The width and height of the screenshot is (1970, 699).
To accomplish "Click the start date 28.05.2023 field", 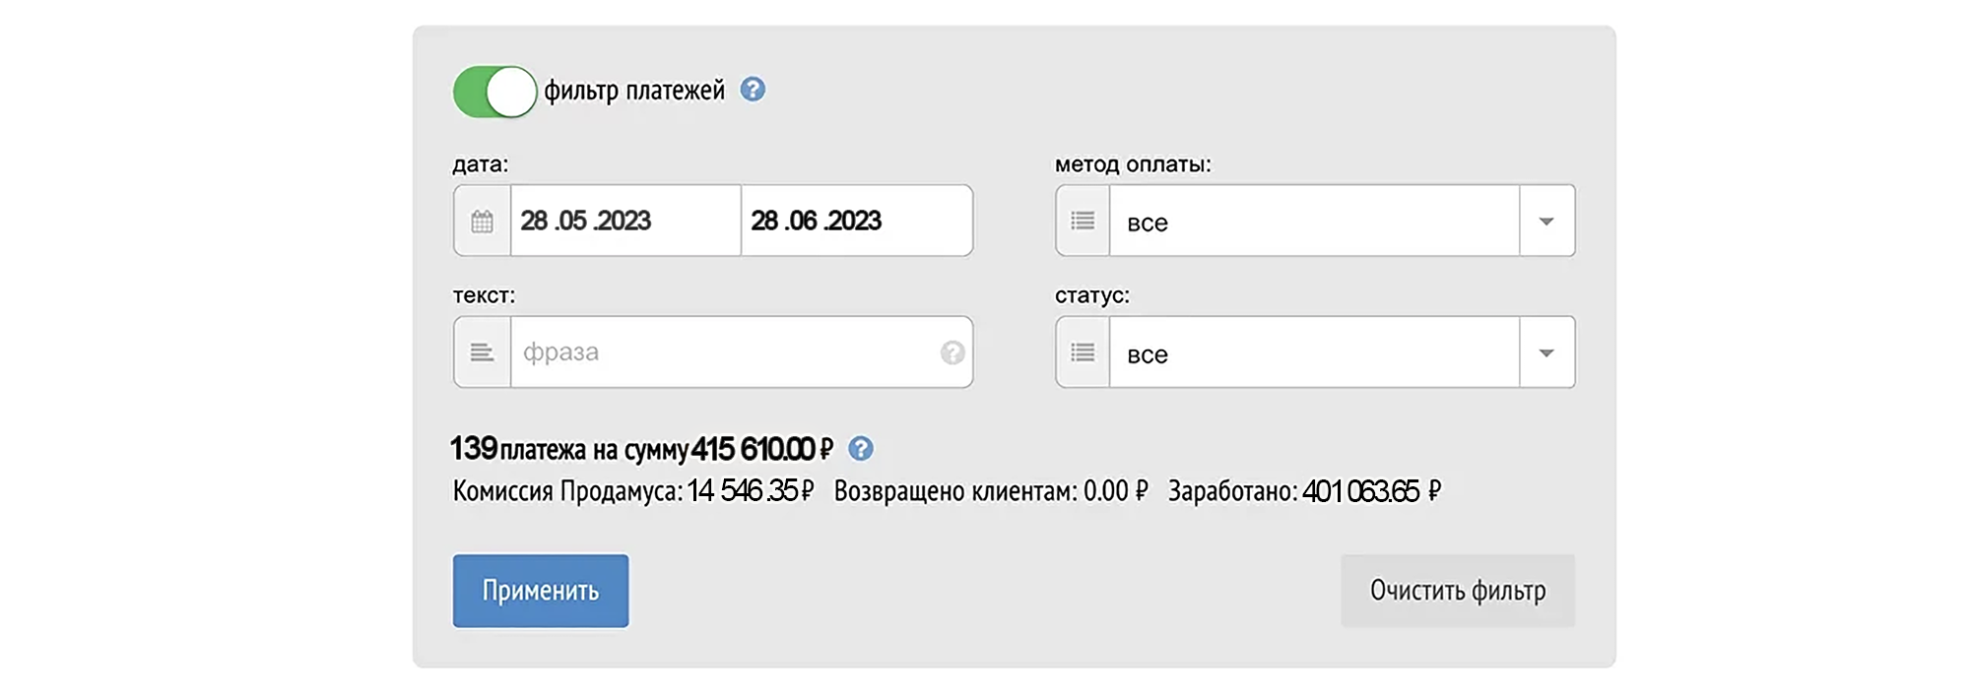I will (x=624, y=221).
